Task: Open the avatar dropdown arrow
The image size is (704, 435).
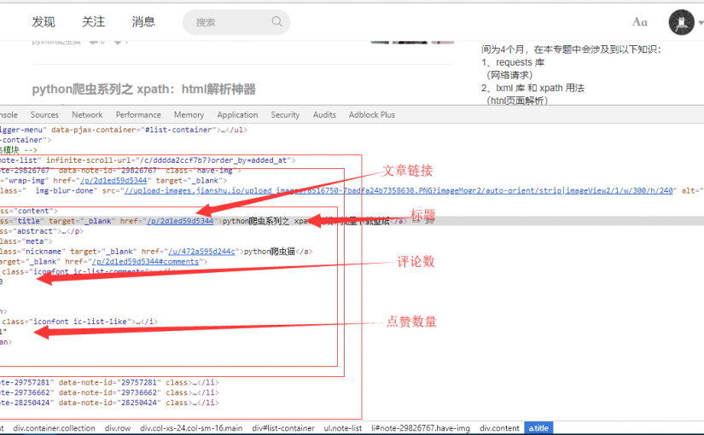Action: 700,23
